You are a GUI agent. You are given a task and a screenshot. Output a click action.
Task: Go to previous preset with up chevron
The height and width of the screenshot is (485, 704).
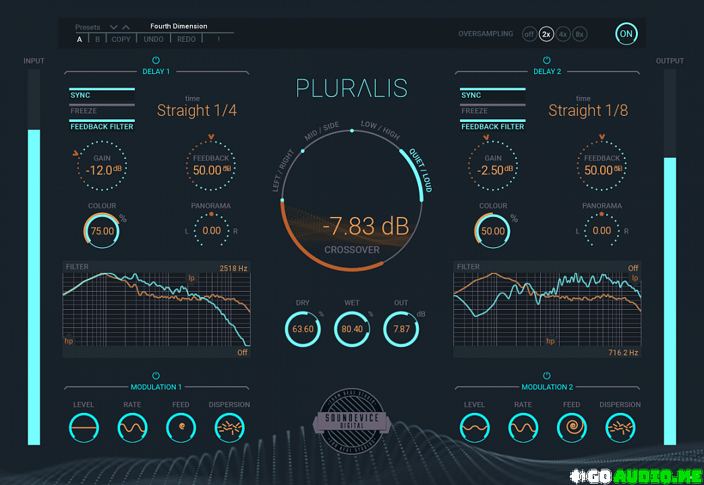(126, 28)
